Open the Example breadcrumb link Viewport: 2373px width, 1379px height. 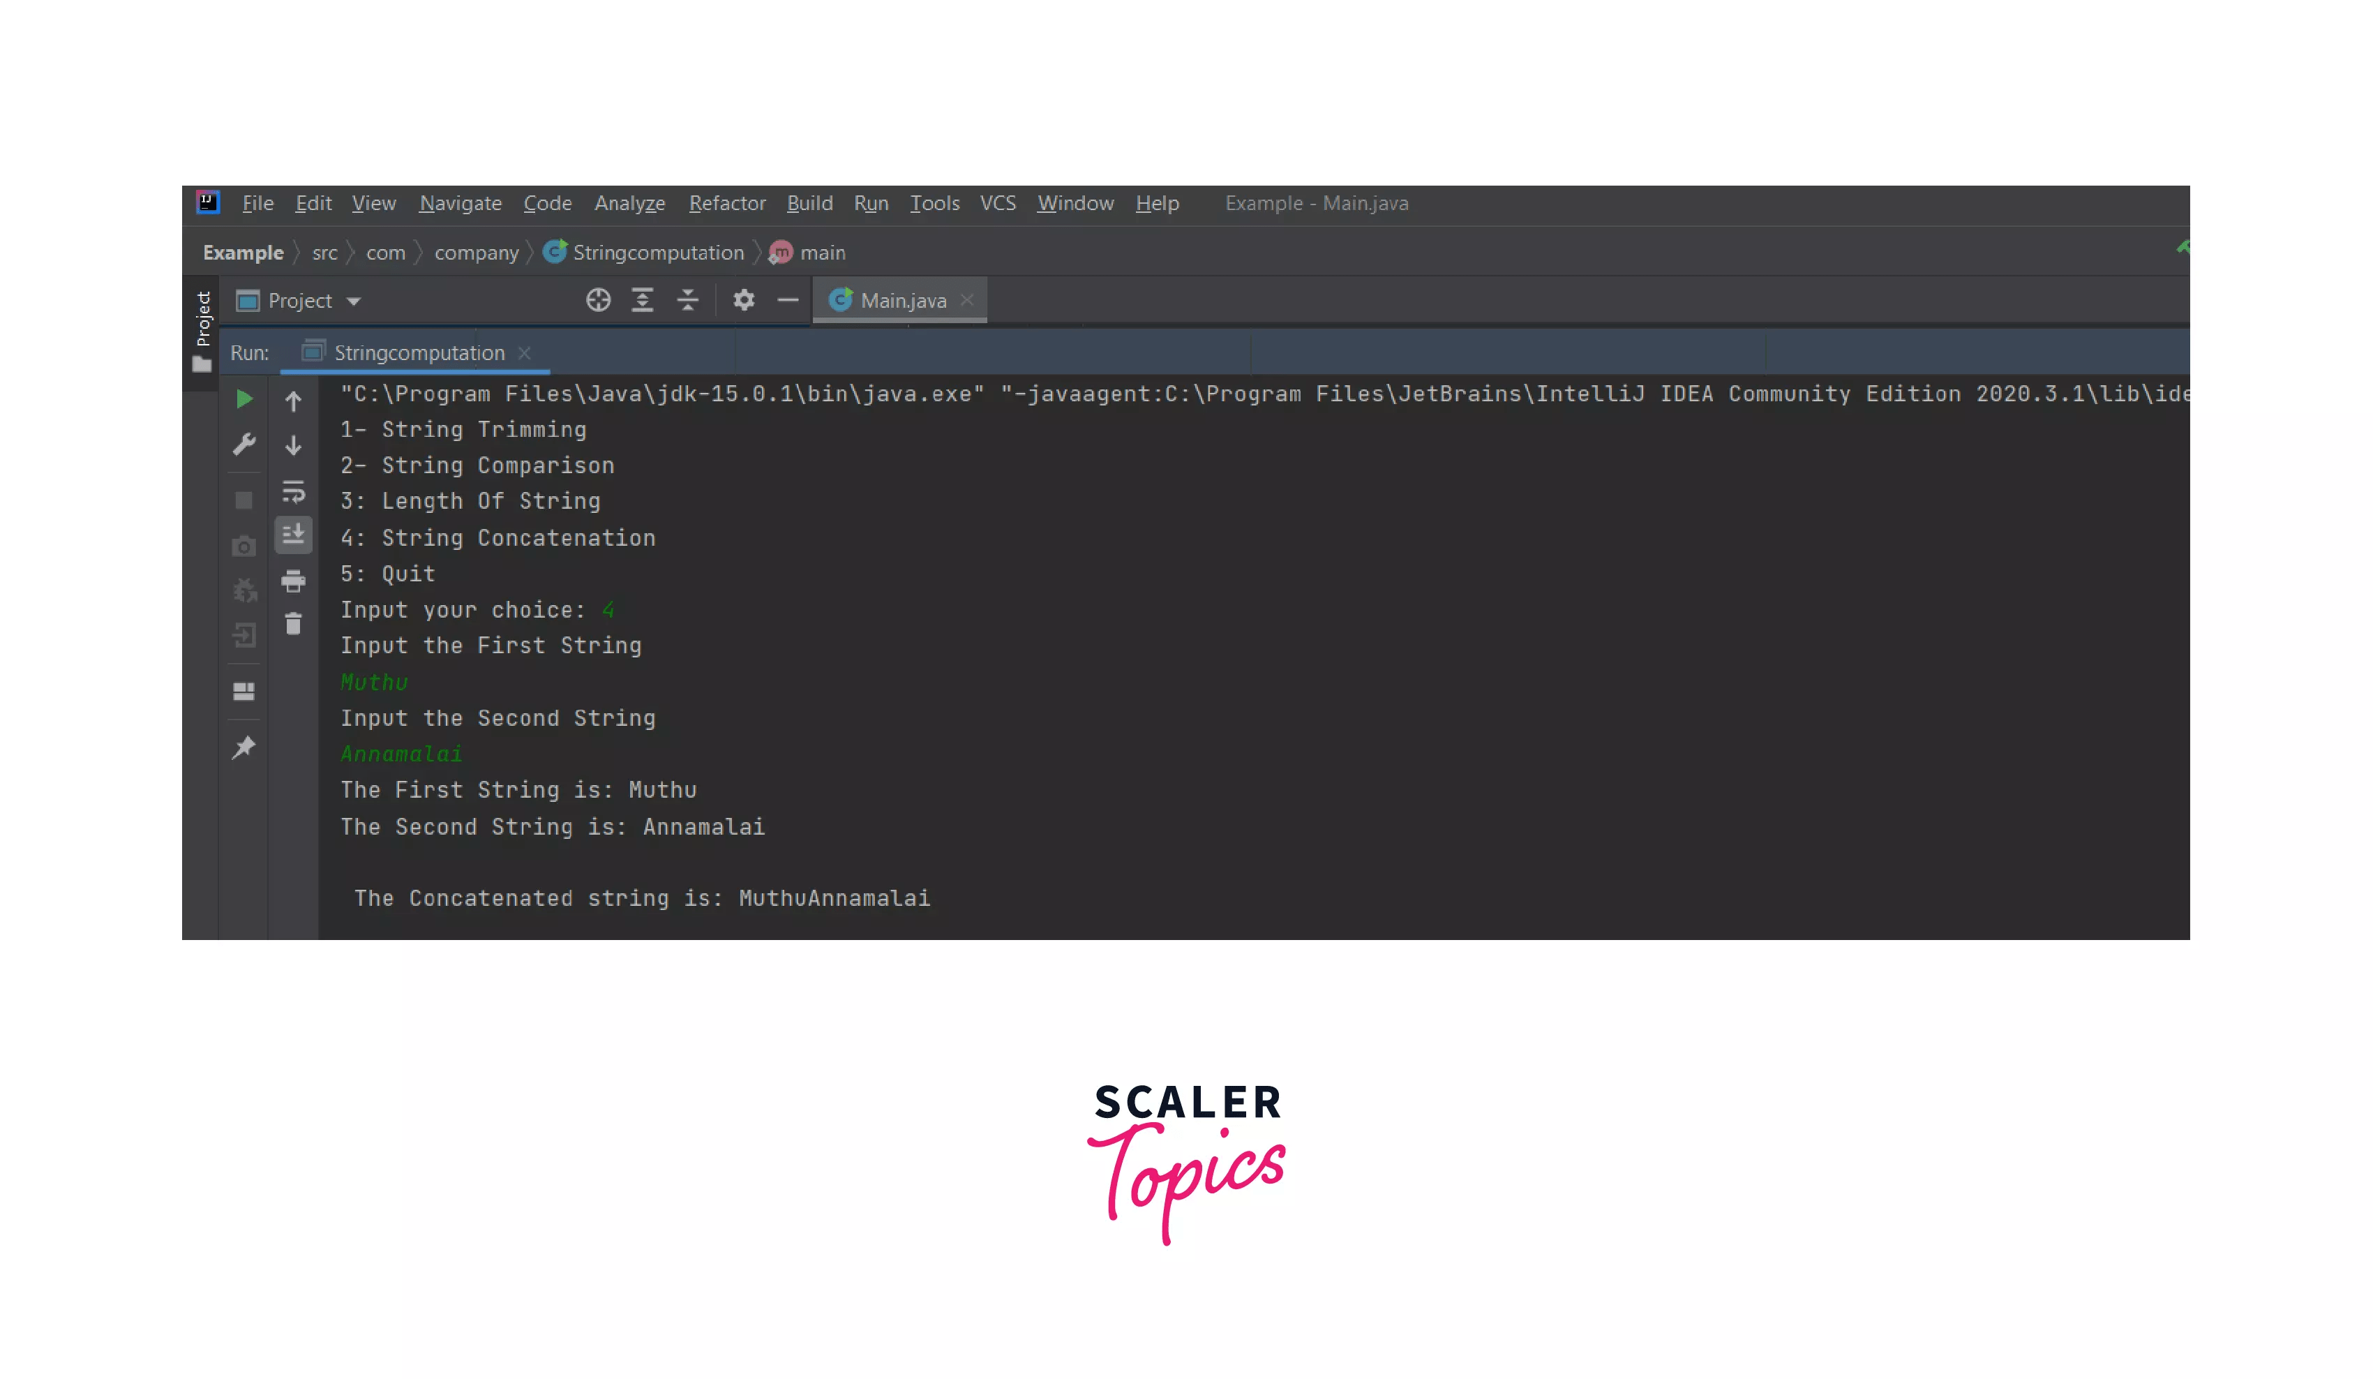(243, 251)
